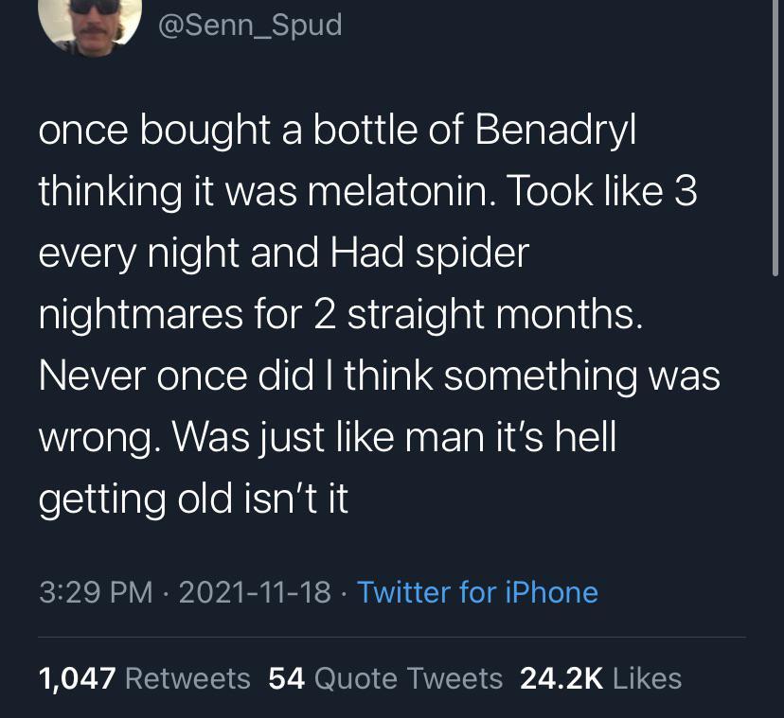This screenshot has height=718, width=784.
Task: Click the @Senn_Spud username handle
Action: pos(250,26)
